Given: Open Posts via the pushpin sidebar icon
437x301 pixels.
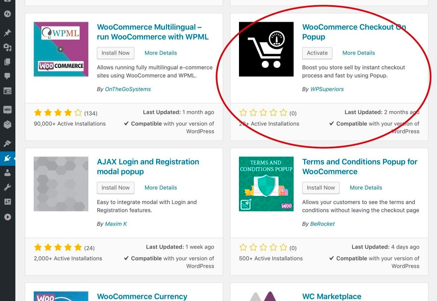Looking at the screenshot, I should pyautogui.click(x=8, y=32).
